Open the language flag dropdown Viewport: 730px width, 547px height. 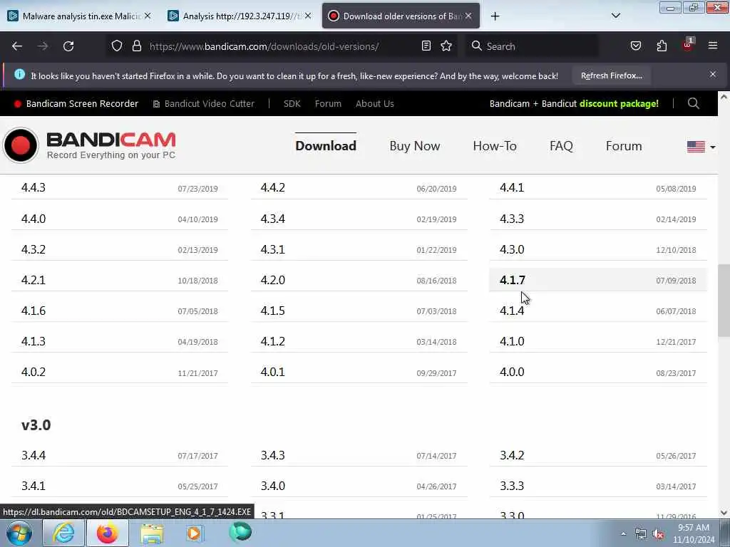[x=701, y=147]
